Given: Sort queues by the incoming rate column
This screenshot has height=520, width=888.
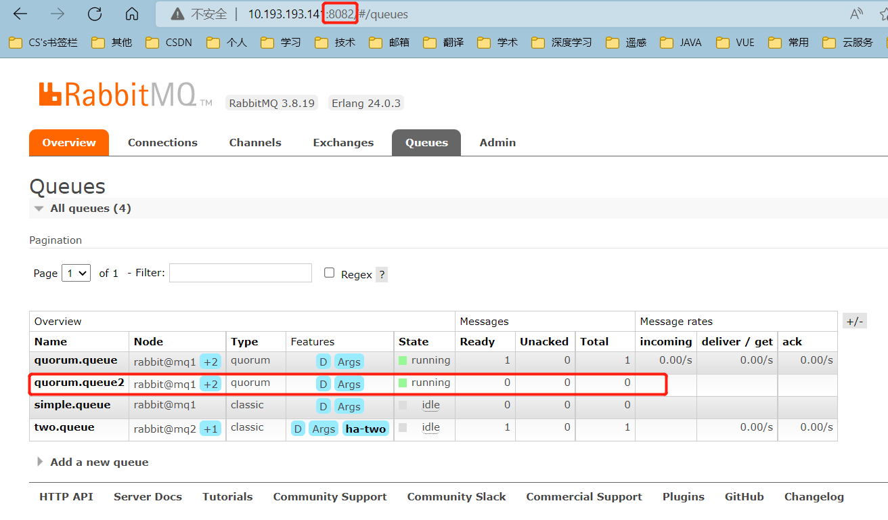Looking at the screenshot, I should [666, 342].
